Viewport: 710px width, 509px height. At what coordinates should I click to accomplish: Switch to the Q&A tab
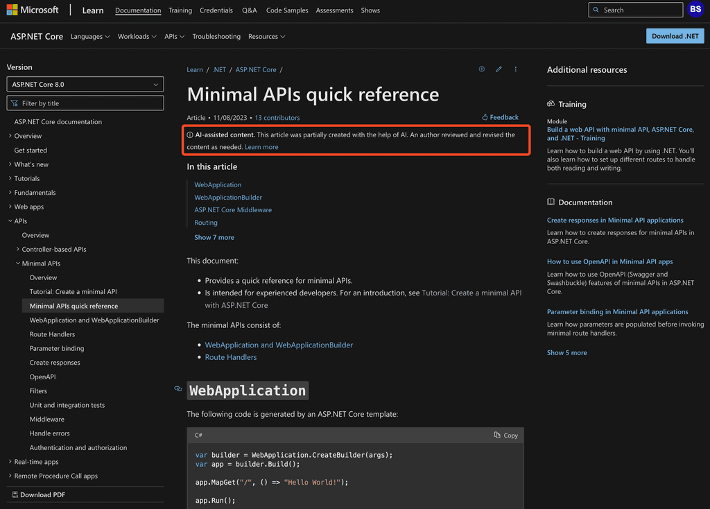249,10
